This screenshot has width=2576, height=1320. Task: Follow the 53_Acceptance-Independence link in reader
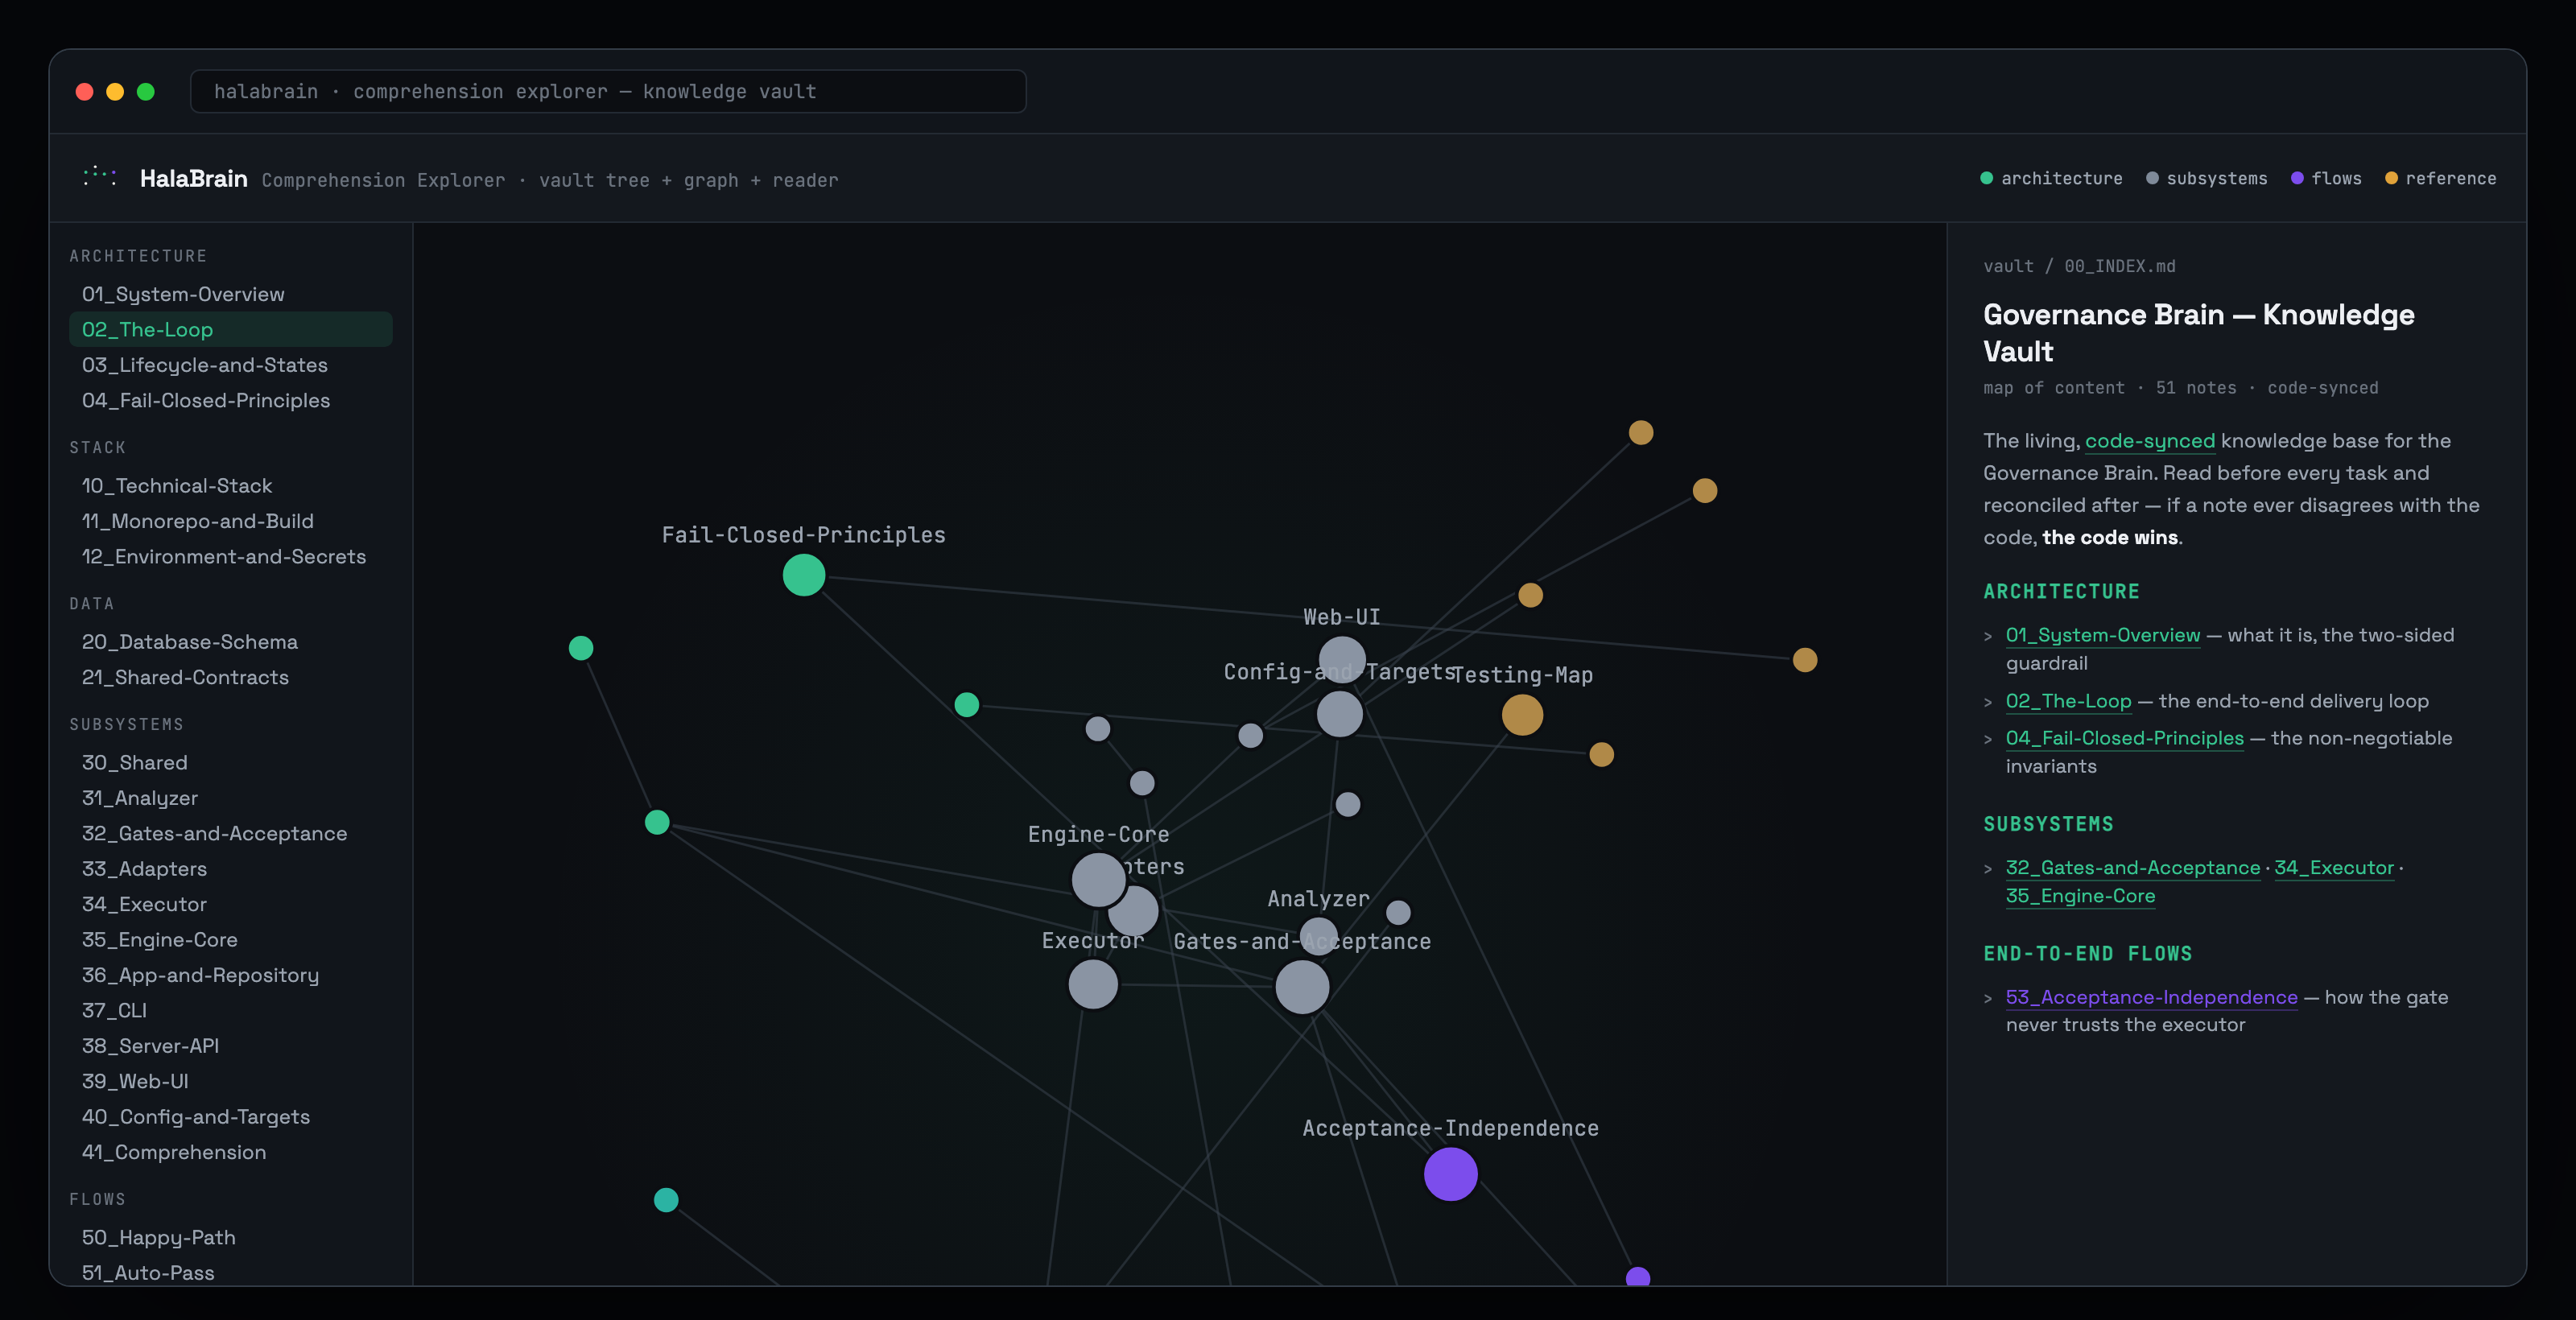(x=2152, y=997)
